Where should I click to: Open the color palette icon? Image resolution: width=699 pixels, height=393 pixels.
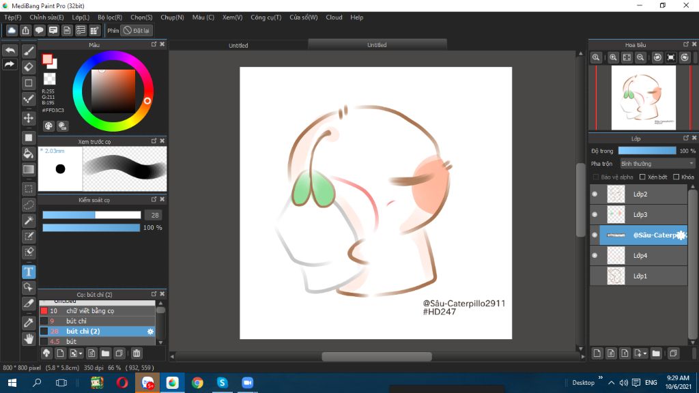[48, 126]
